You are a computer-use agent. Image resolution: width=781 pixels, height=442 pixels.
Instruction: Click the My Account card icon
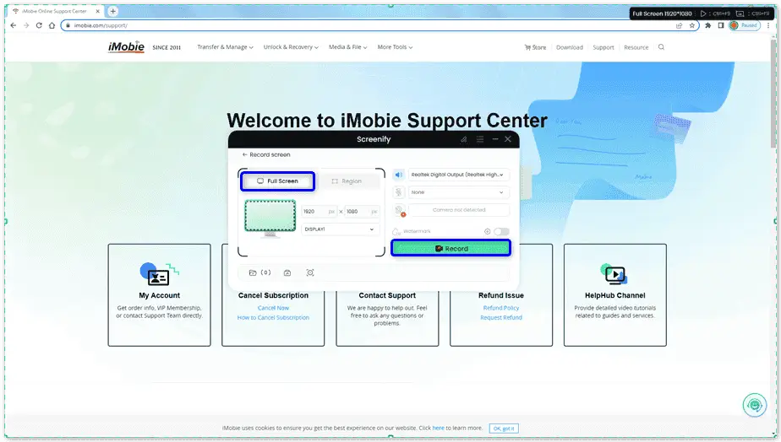(160, 274)
